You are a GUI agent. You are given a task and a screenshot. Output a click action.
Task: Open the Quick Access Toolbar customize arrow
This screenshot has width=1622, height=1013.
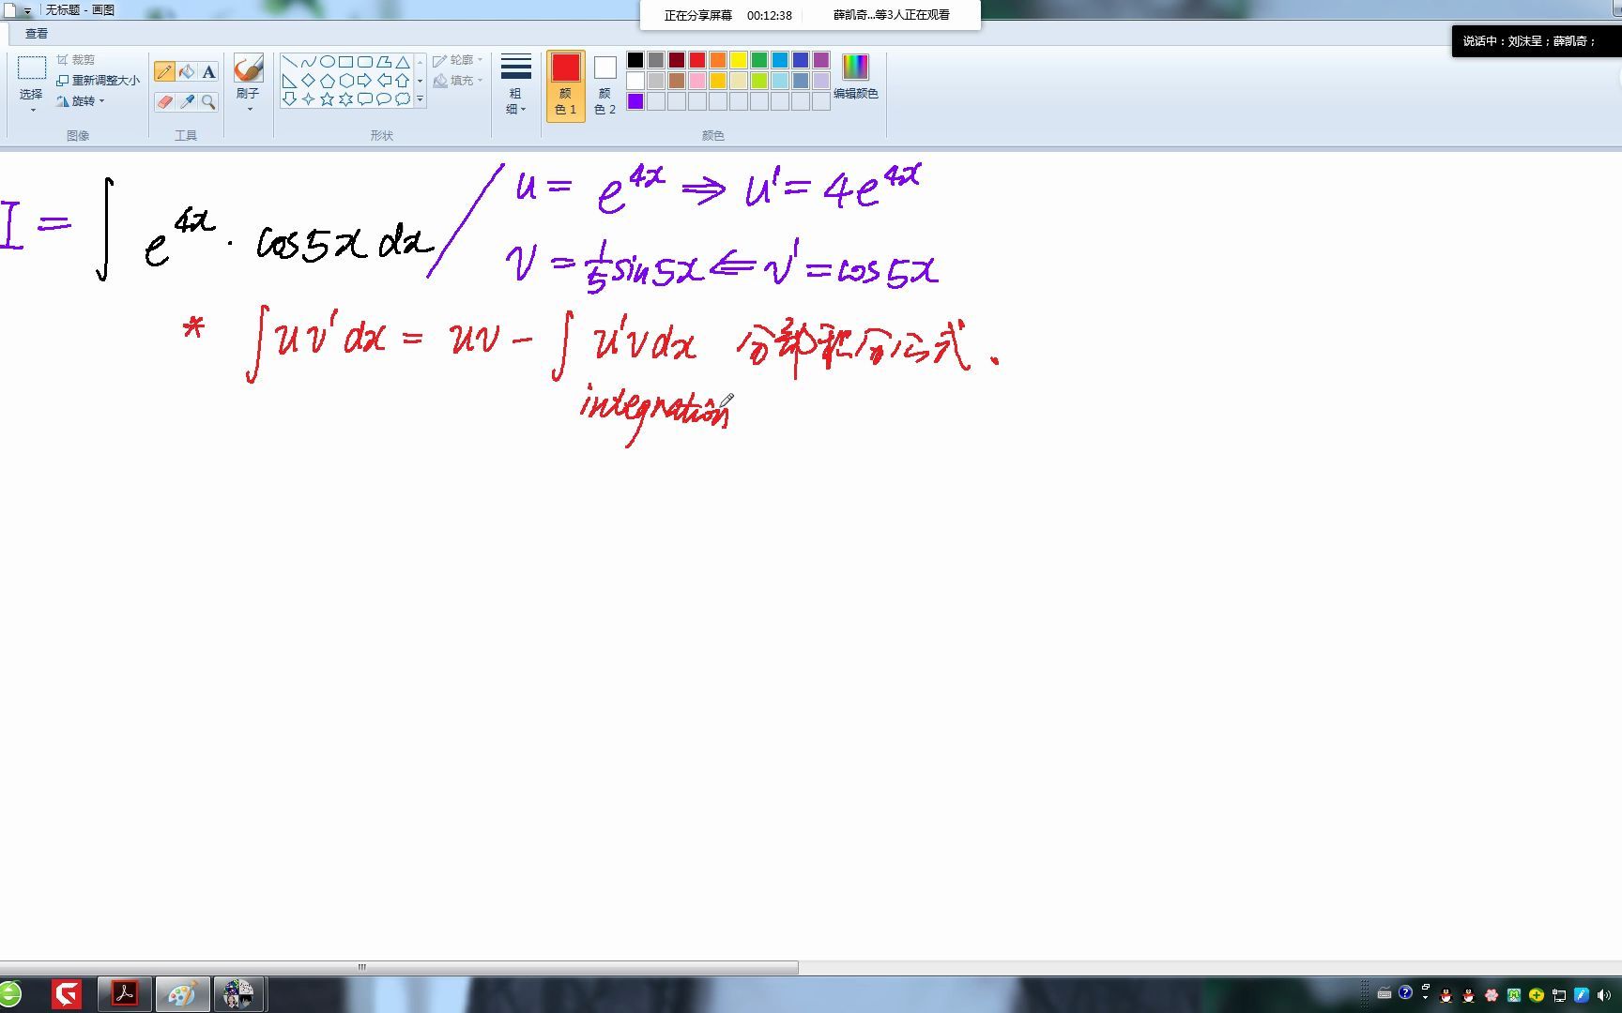pos(27,11)
